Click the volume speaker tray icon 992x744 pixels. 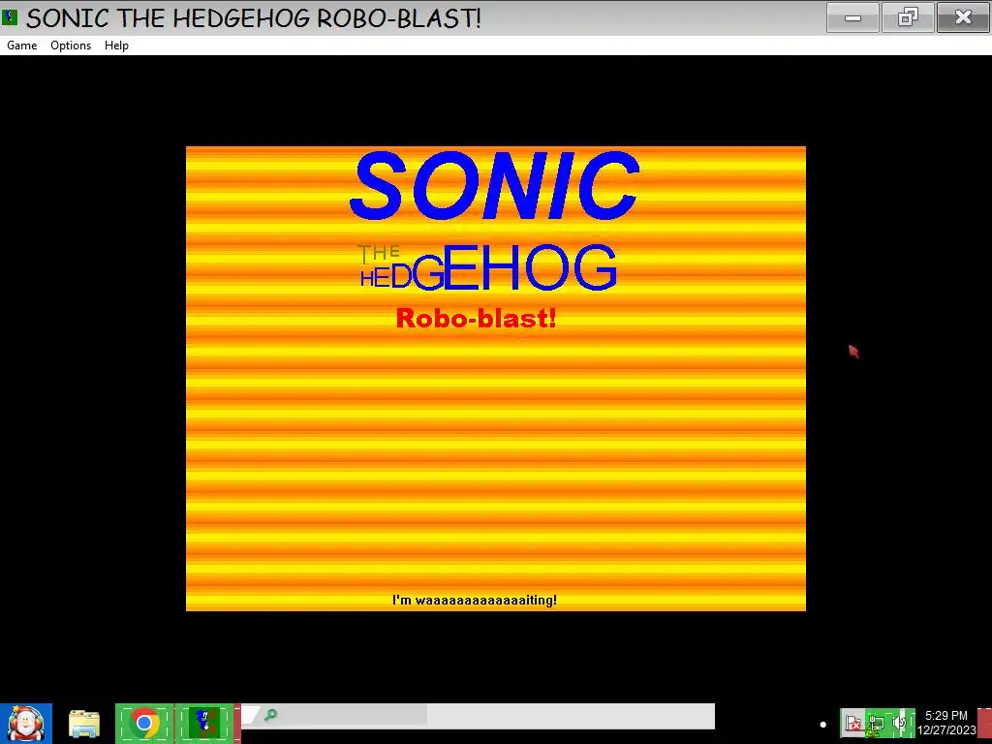tap(901, 723)
